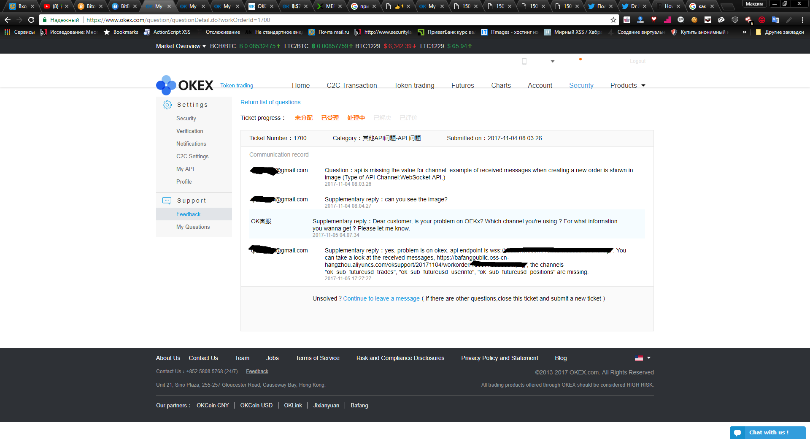This screenshot has height=439, width=810.
Task: Switch to the YouTube tab
Action: [56, 6]
